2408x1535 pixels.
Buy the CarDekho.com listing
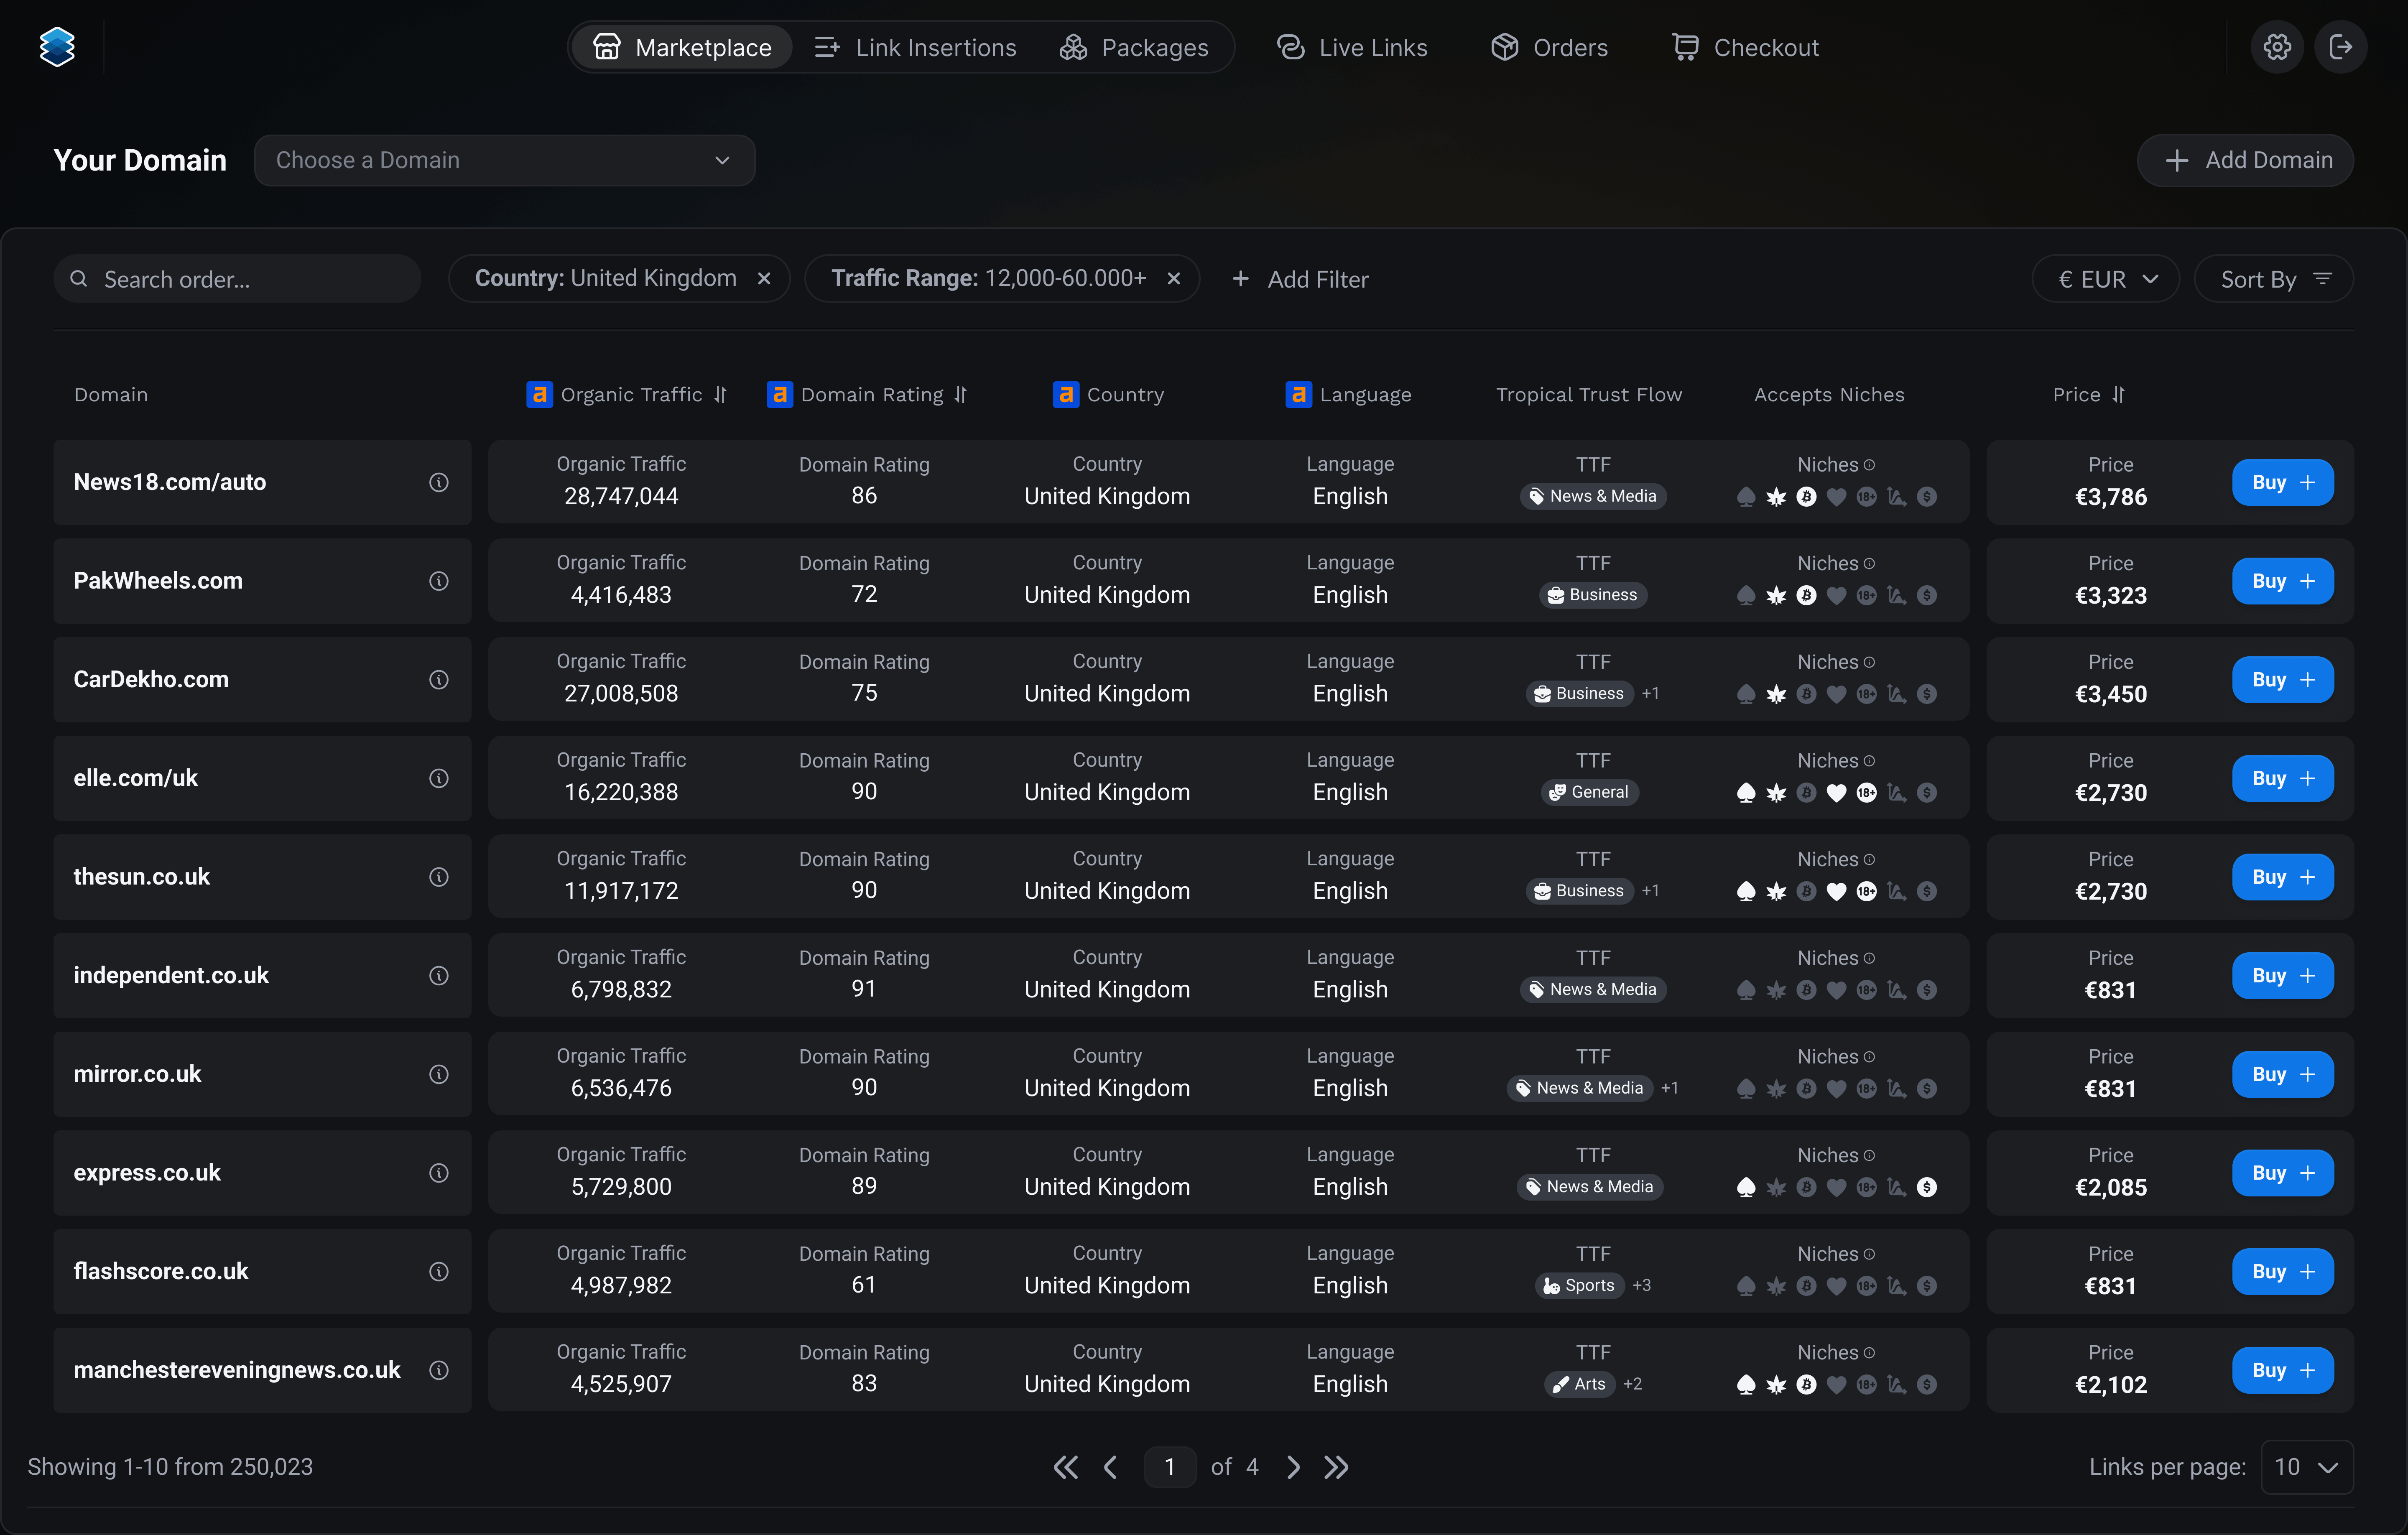(2283, 680)
